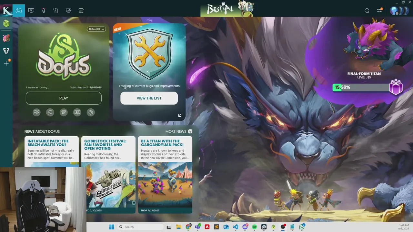Expand the MORE NEWS chevron arrow

coord(190,131)
